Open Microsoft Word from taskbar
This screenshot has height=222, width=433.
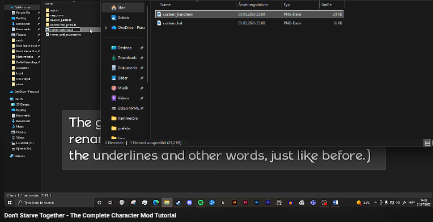pyautogui.click(x=336, y=203)
